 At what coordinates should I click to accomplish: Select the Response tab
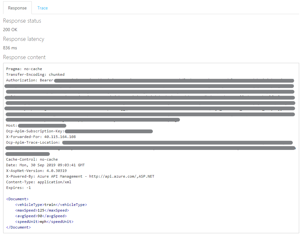[17, 8]
